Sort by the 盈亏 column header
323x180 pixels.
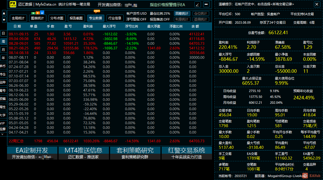tap(68, 26)
